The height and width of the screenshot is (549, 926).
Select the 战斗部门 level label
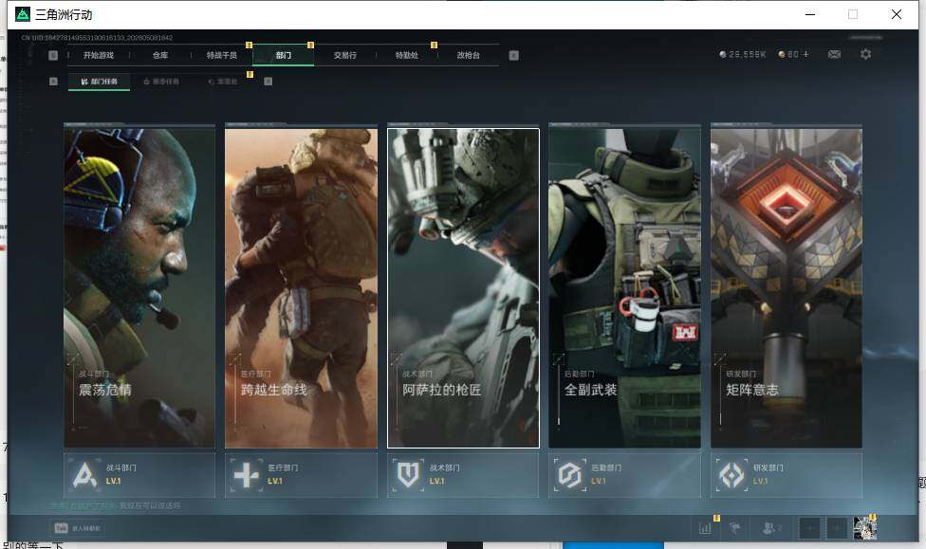114,481
